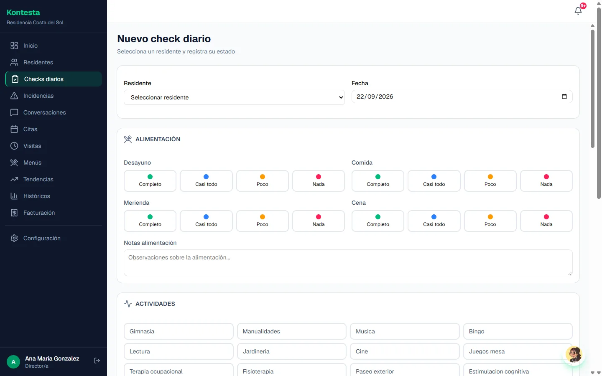
Task: Click the Citas calendar icon
Action: (14, 129)
